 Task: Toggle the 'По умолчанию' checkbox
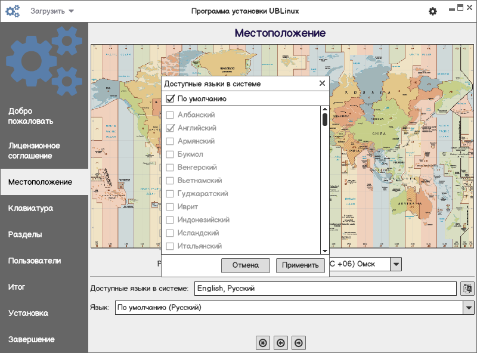click(170, 99)
